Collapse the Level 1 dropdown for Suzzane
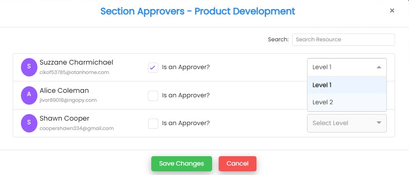409x175 pixels. pyautogui.click(x=347, y=67)
